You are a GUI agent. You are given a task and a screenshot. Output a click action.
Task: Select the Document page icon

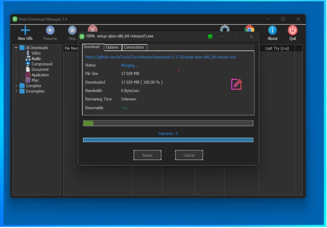coord(28,69)
